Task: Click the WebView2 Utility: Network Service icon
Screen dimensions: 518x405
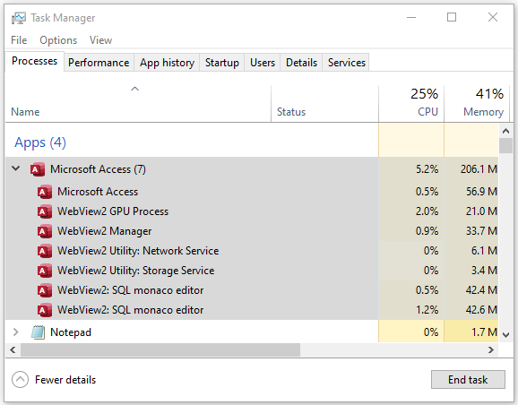Action: click(45, 251)
